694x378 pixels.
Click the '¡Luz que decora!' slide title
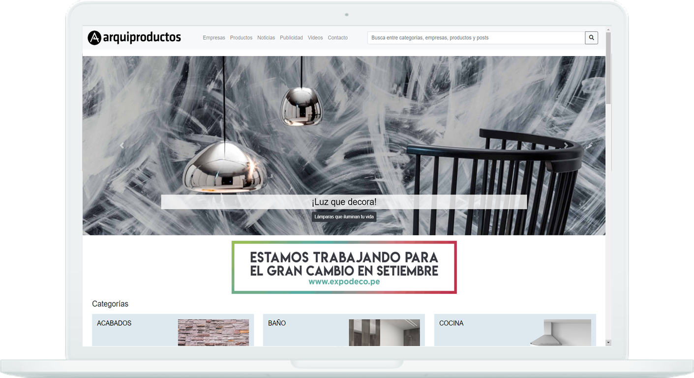point(344,202)
